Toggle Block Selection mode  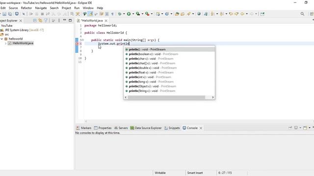click(107, 14)
